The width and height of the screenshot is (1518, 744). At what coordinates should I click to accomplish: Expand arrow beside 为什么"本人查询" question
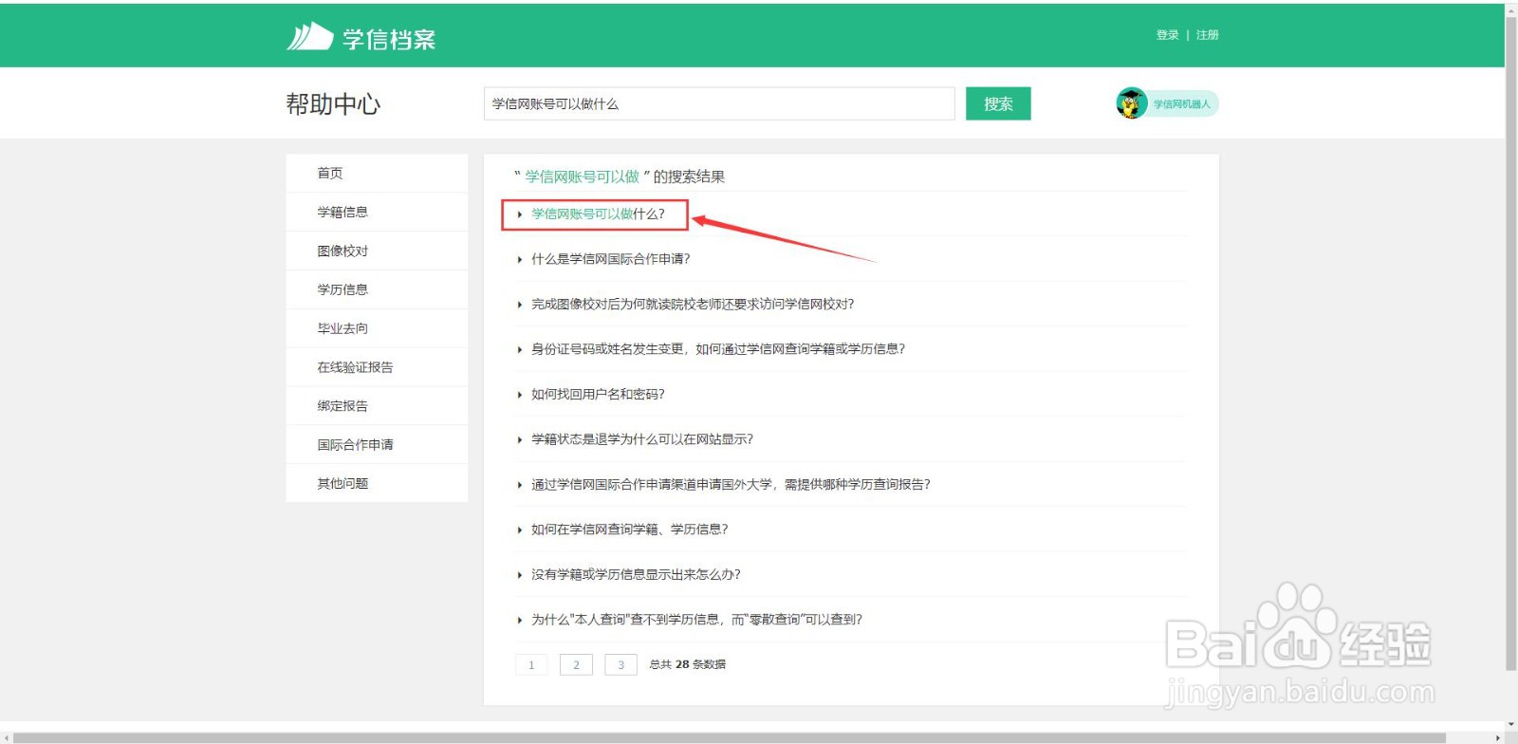(x=520, y=621)
